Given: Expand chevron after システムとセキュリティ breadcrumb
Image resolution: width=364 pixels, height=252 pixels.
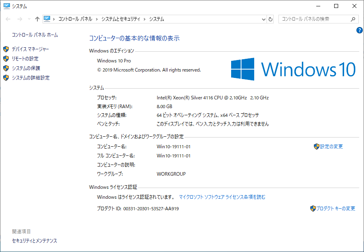Looking at the screenshot, I should [x=145, y=19].
